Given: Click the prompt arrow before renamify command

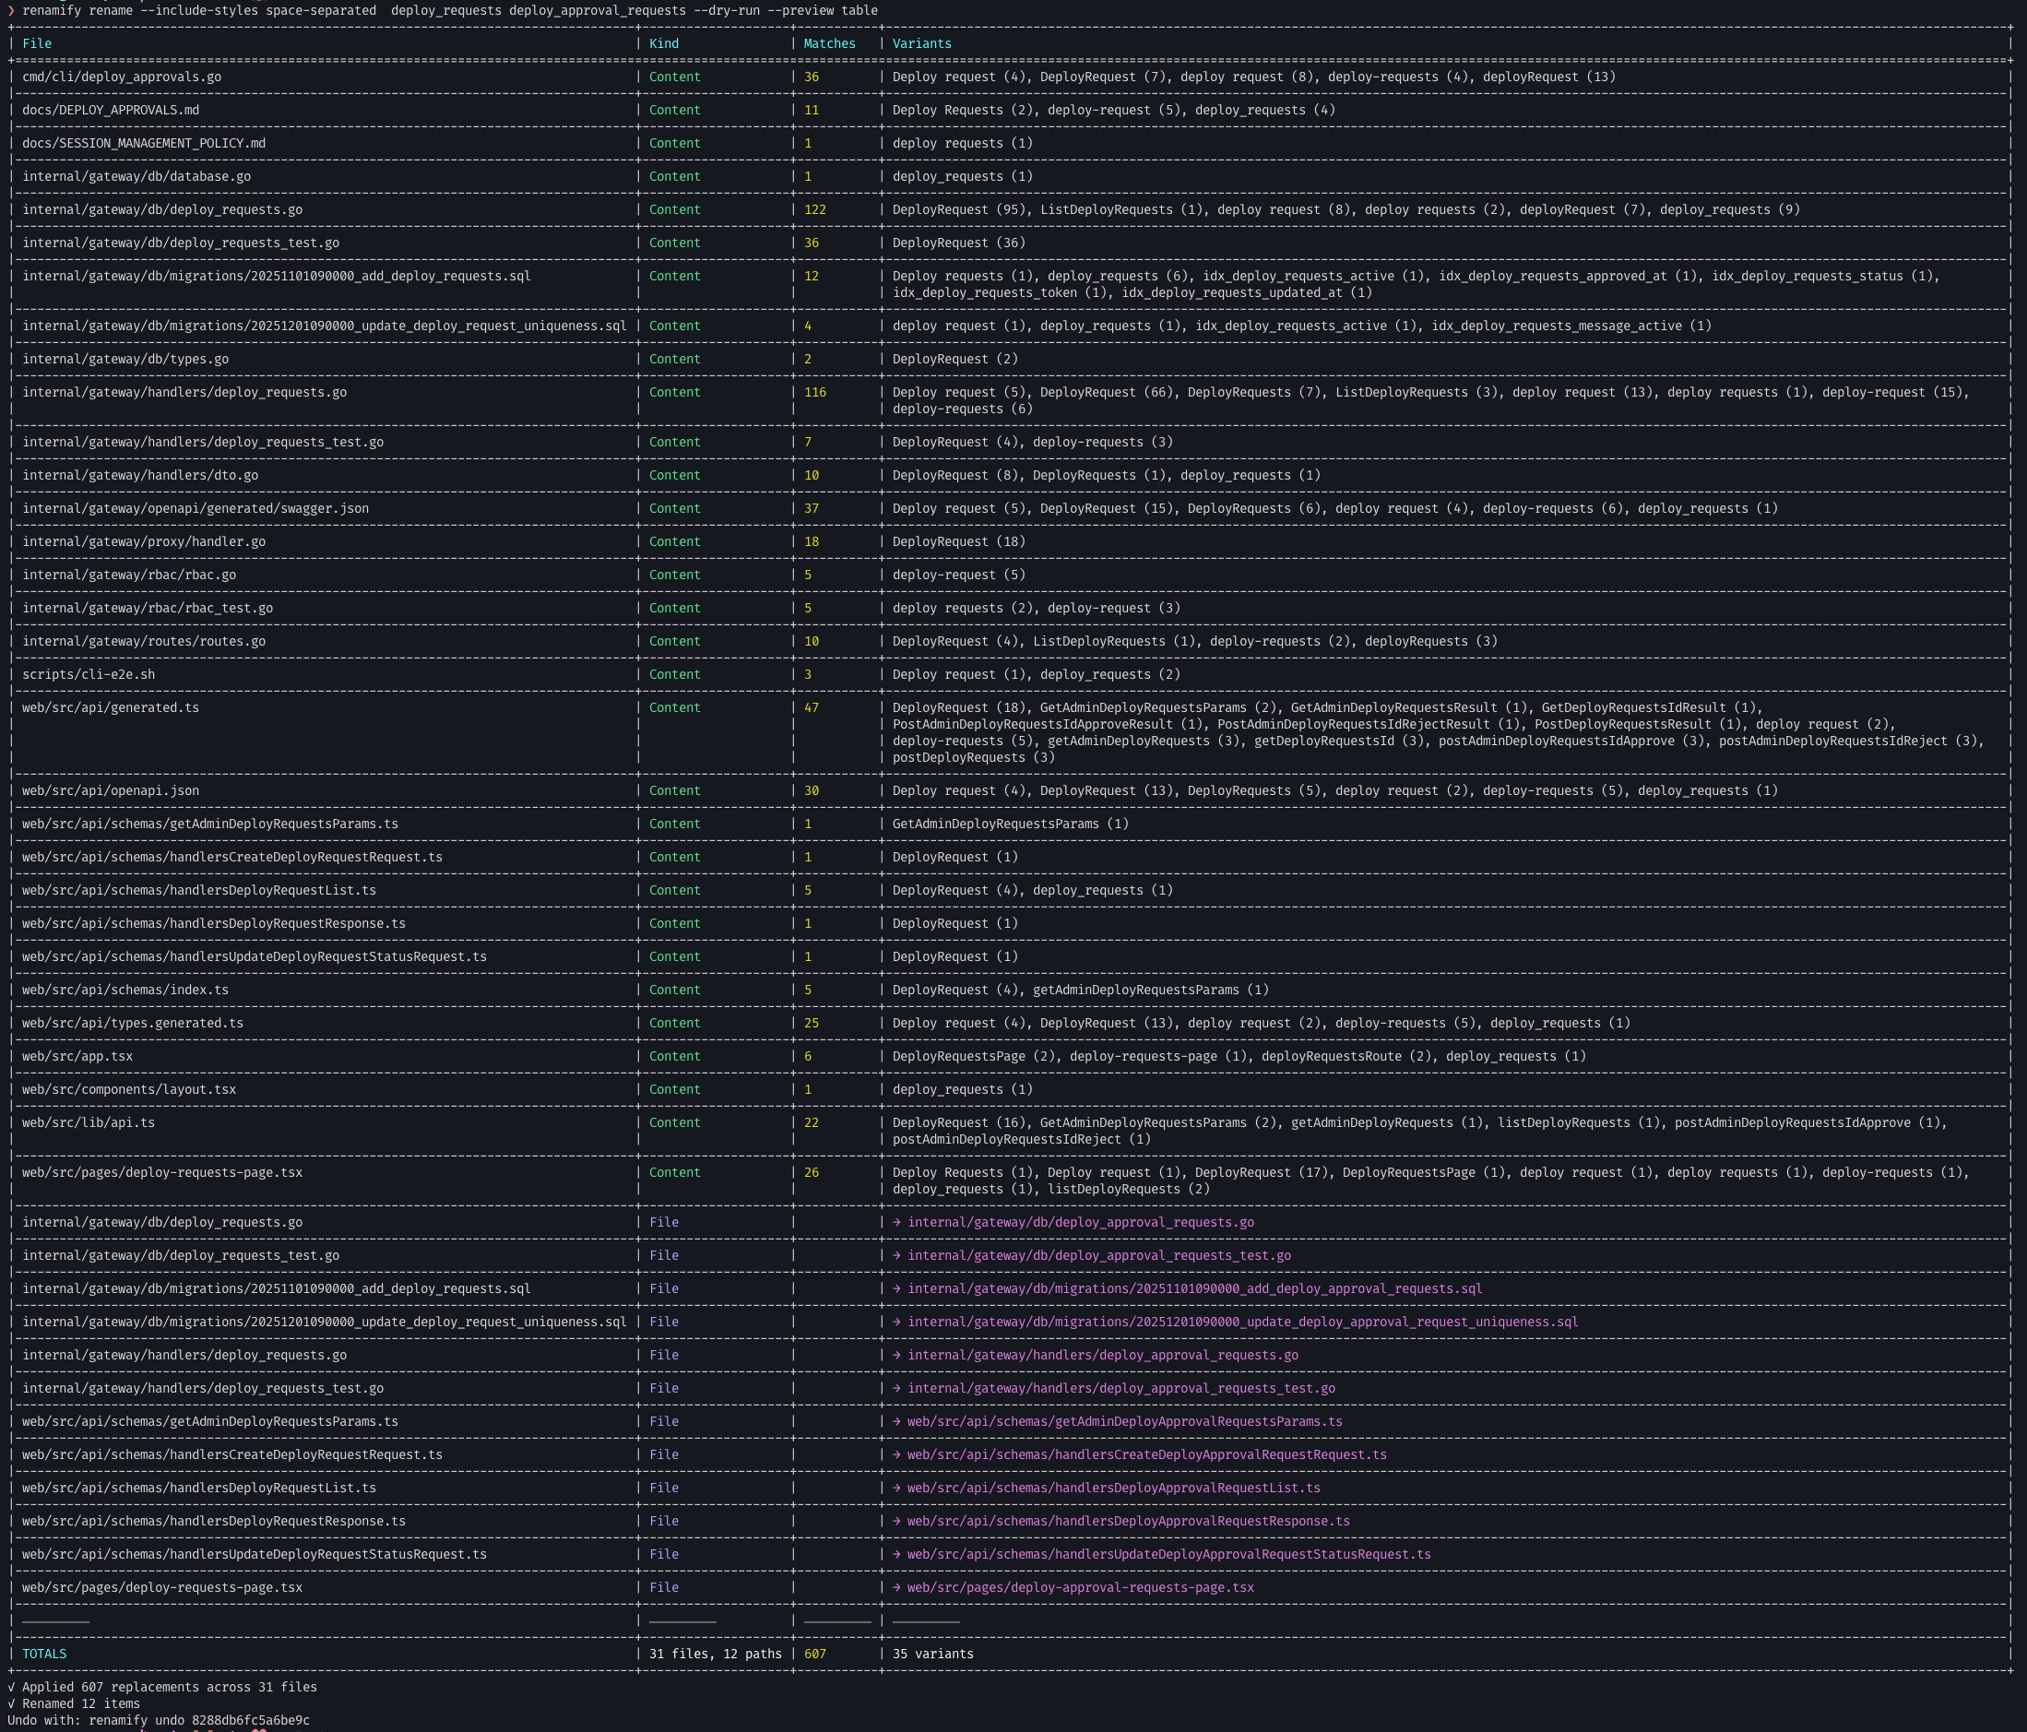Looking at the screenshot, I should click(11, 11).
